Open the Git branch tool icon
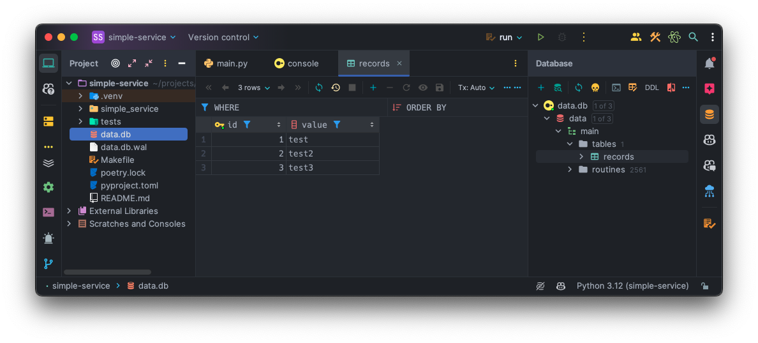The height and width of the screenshot is (343, 758). 48,263
